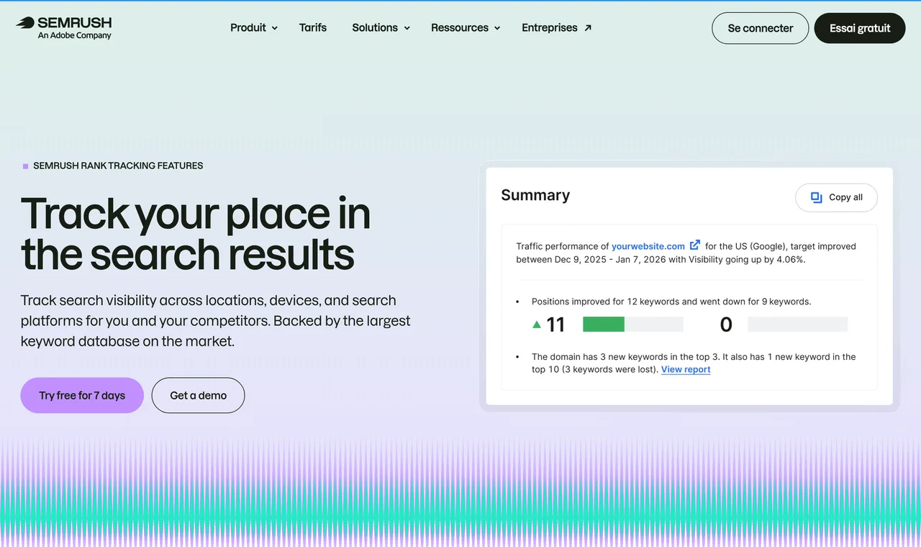The height and width of the screenshot is (547, 921).
Task: Click the copy icon in Copy all button
Action: 816,197
